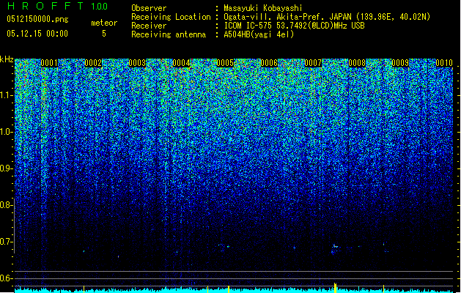The height and width of the screenshot is (293, 461).
Task: Click the kHz axis unit label
Action: (7, 59)
